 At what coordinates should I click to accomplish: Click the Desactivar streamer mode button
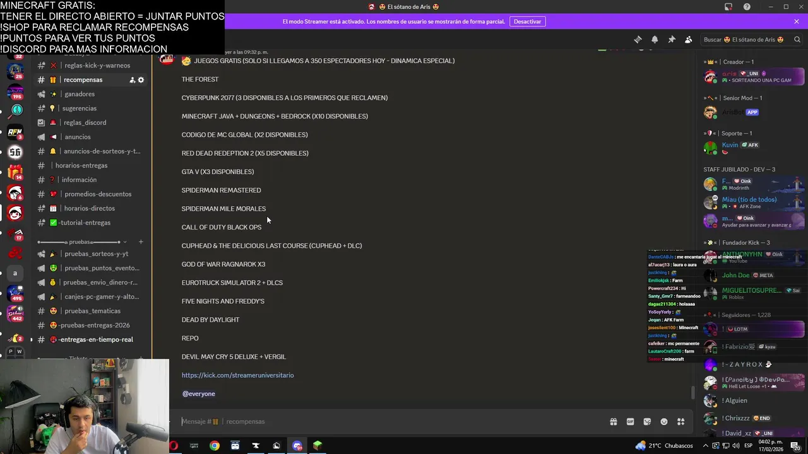point(527,21)
